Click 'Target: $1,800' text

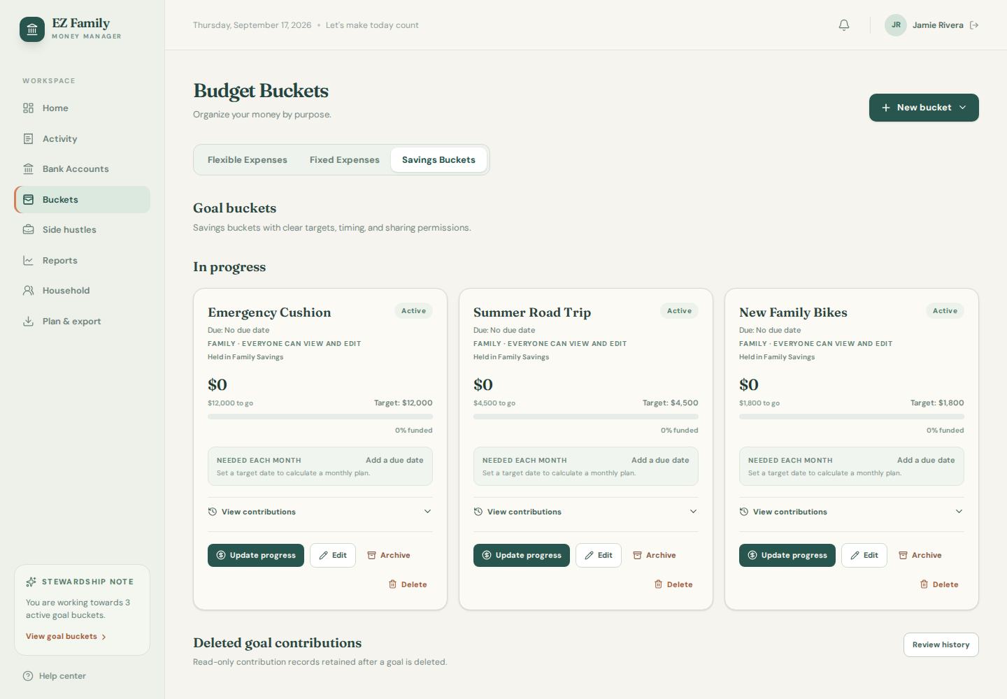coord(937,403)
